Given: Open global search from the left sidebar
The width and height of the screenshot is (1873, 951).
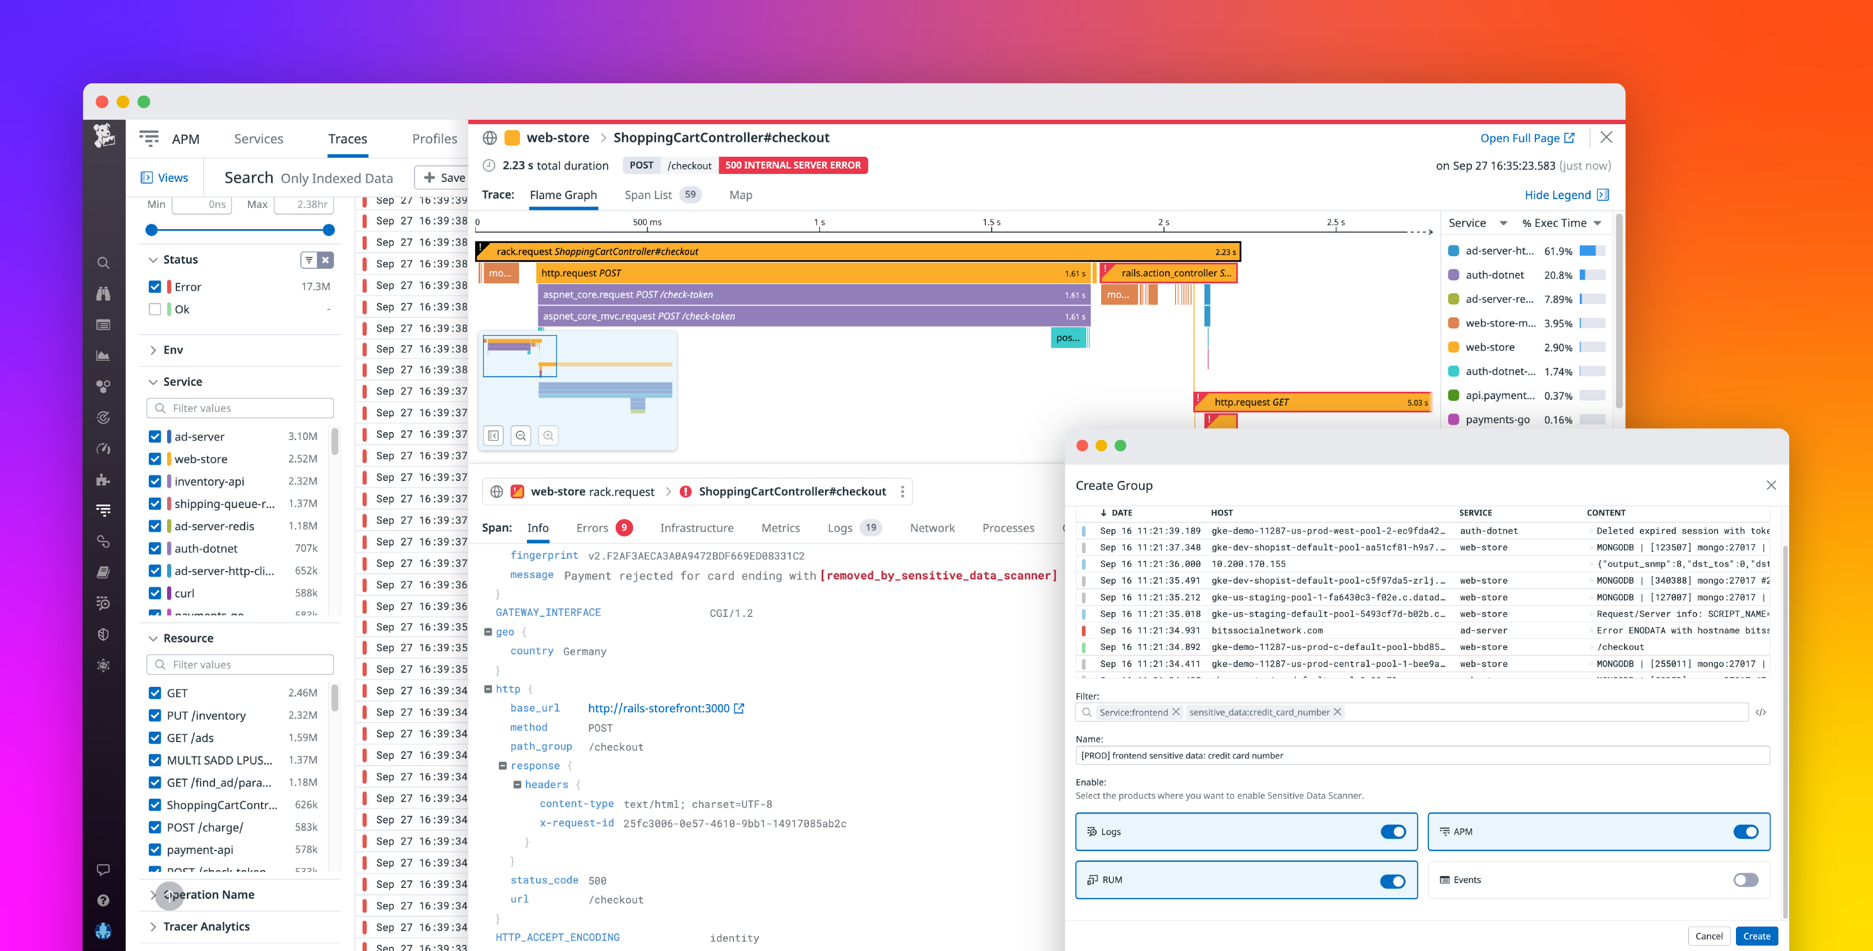Looking at the screenshot, I should click(103, 263).
